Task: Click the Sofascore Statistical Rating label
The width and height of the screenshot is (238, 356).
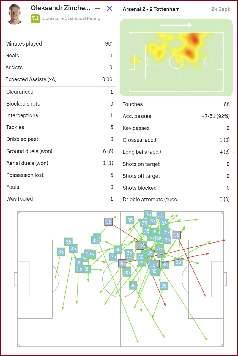Action: 71,18
